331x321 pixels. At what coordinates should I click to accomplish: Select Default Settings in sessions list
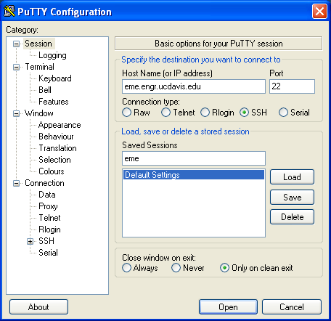click(x=194, y=175)
